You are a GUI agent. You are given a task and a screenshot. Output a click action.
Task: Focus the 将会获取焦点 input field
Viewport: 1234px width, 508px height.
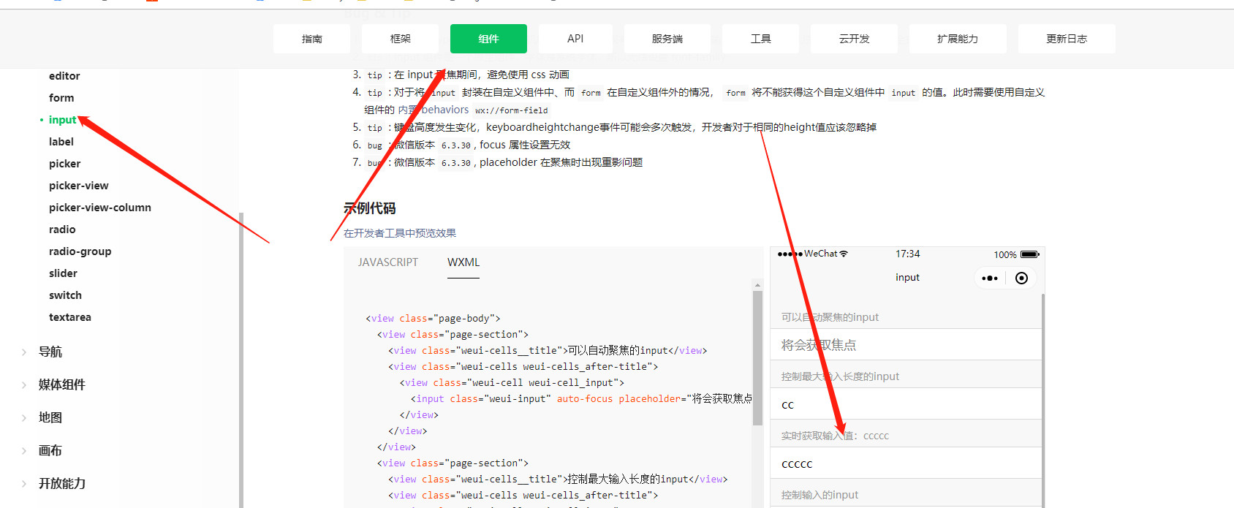(x=905, y=345)
